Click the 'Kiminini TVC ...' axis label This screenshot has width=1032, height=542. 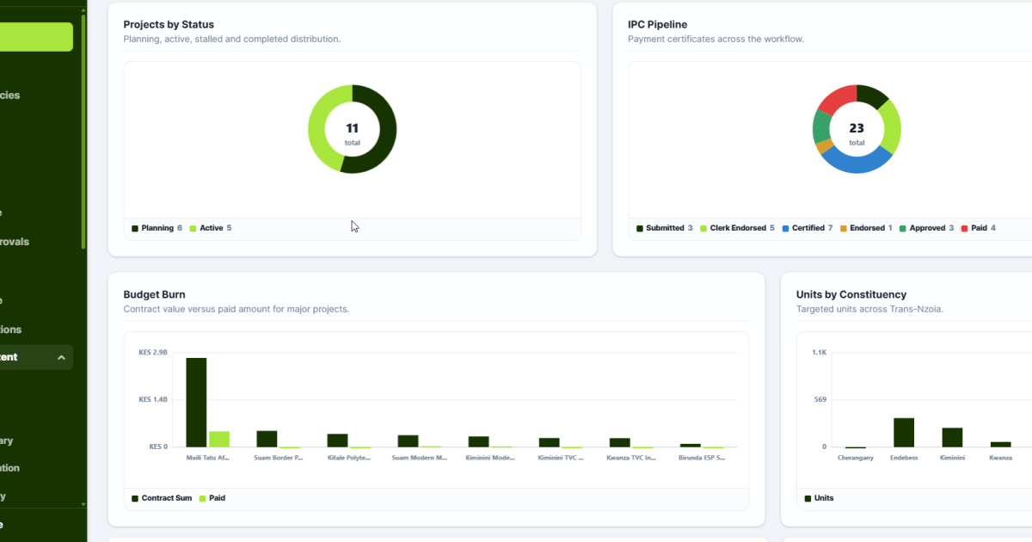[x=561, y=458]
